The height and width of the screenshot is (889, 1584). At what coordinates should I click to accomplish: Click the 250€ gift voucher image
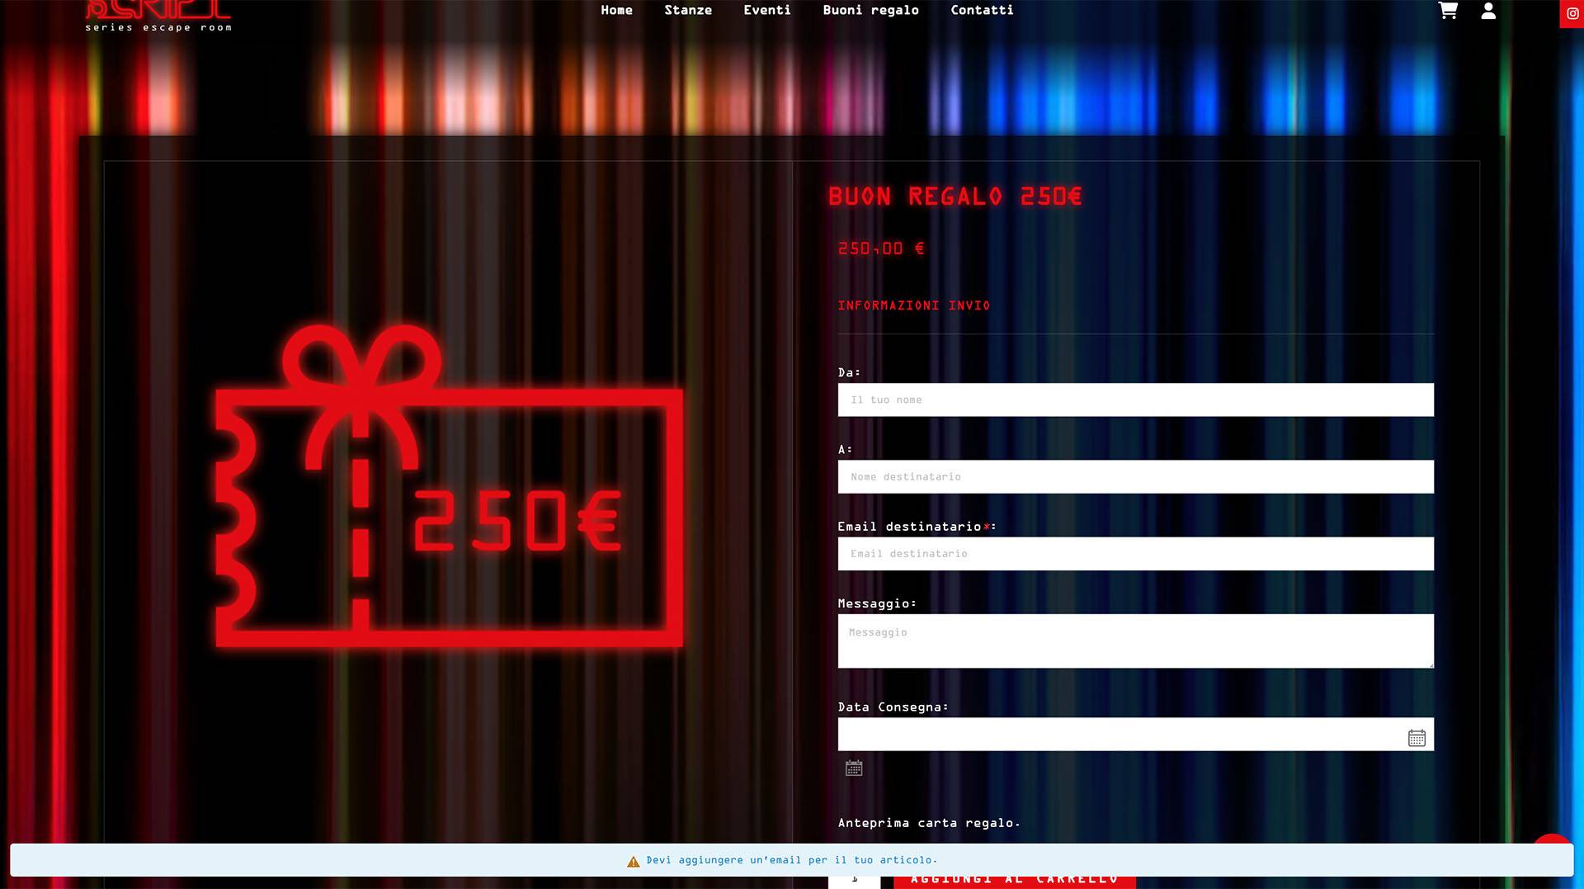(449, 485)
